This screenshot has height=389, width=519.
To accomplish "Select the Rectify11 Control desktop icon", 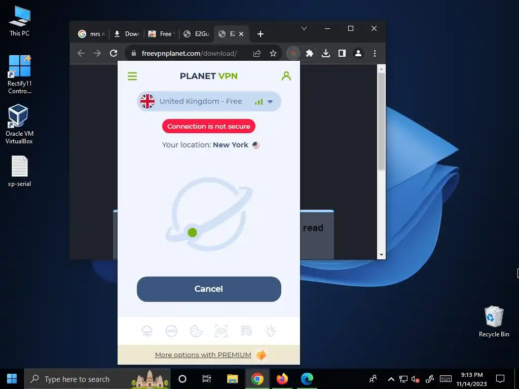I will (20, 74).
